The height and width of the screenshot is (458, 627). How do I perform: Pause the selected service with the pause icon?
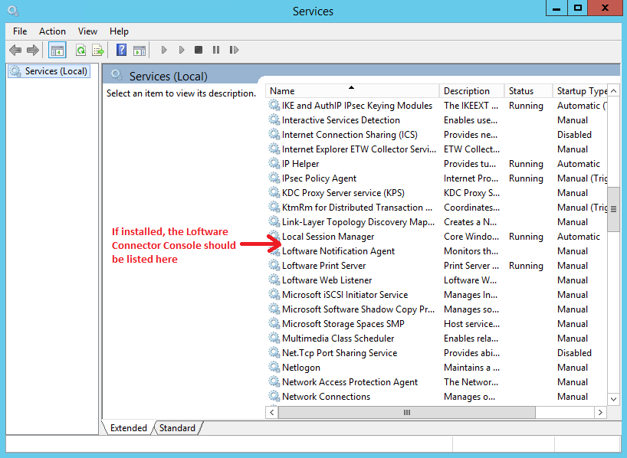point(215,50)
